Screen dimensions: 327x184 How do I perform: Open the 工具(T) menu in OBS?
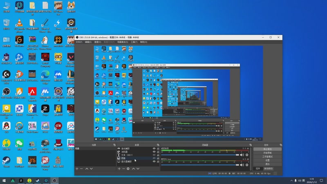[134, 42]
